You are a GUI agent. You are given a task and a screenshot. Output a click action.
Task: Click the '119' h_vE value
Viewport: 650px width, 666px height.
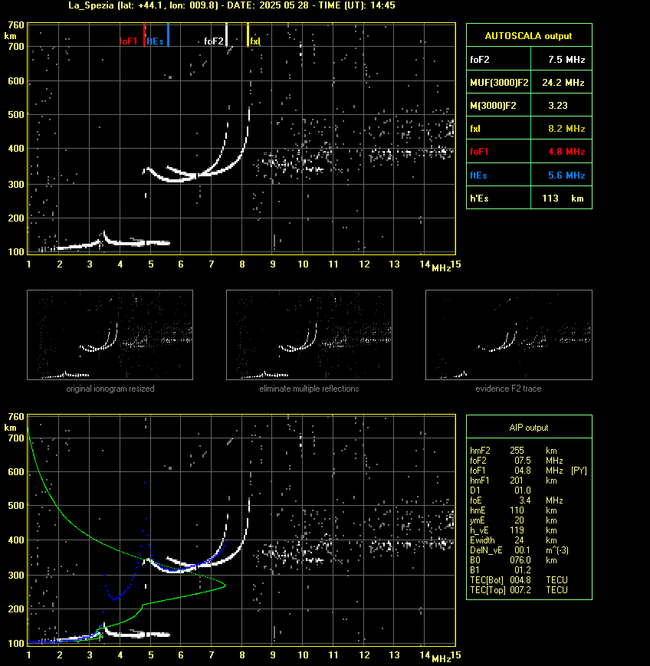point(517,530)
